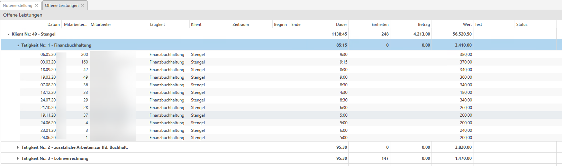562x166 pixels.
Task: Sort by the Dauer column header
Action: [x=341, y=25]
